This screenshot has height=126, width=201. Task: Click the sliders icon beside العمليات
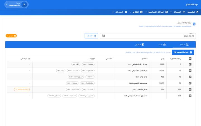tap(184, 12)
